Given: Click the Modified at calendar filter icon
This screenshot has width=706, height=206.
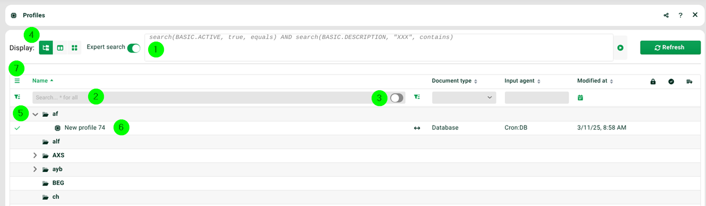Looking at the screenshot, I should 580,97.
